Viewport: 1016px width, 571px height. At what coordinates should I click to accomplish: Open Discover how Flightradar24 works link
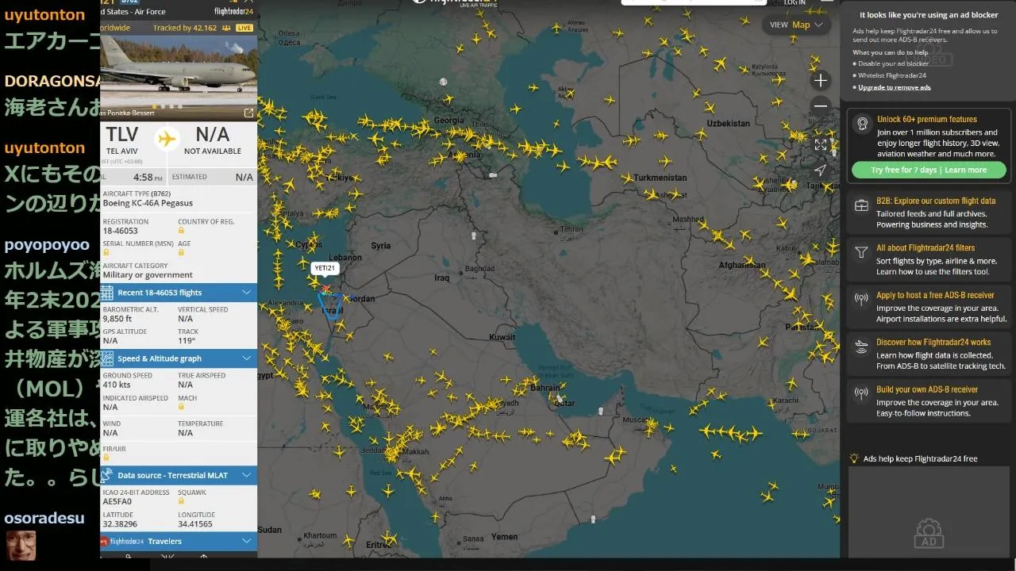click(x=933, y=343)
